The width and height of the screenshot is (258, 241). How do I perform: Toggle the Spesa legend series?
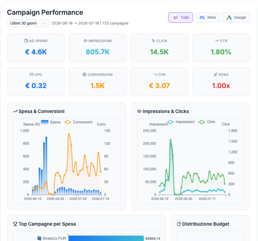pos(50,122)
